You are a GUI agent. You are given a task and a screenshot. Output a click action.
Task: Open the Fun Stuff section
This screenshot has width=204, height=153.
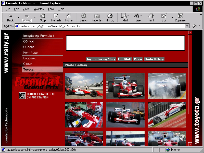(125, 59)
